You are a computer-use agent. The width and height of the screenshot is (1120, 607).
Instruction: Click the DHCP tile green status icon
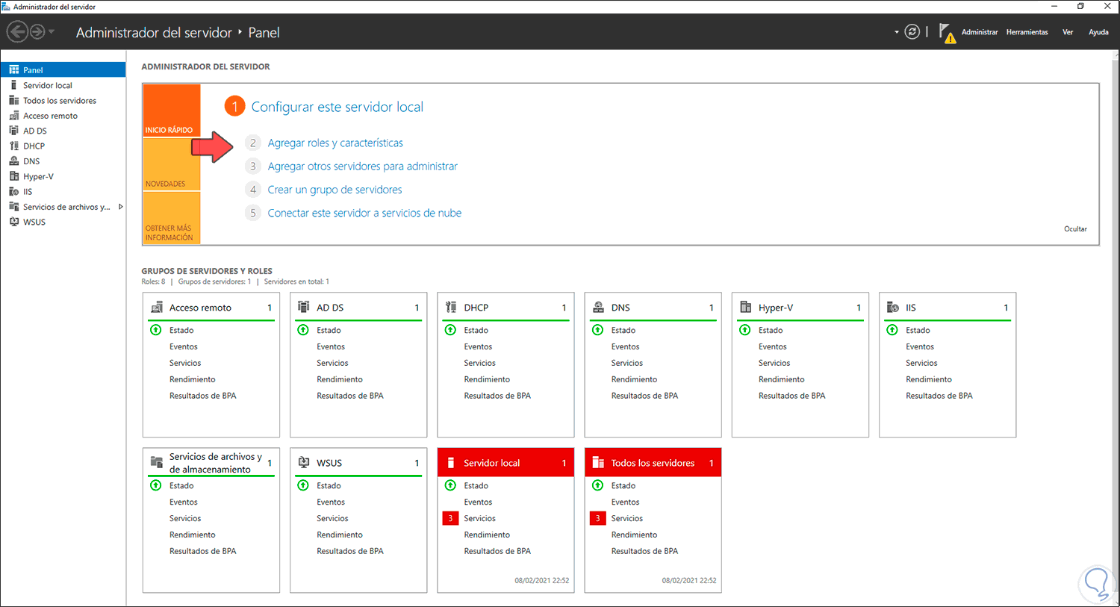coord(450,330)
